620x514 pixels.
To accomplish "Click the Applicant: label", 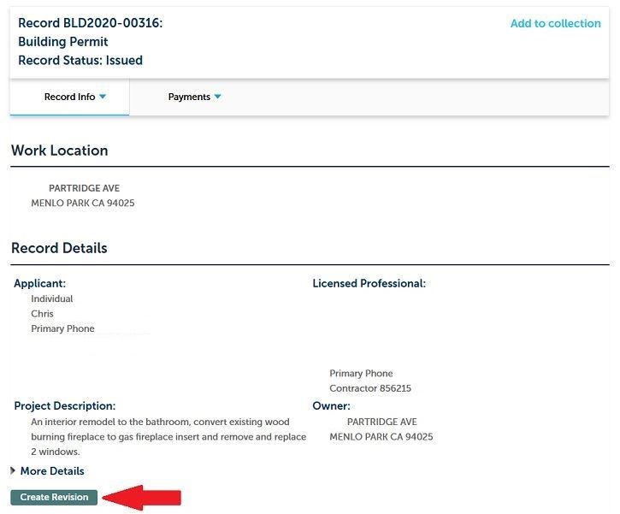I will point(40,283).
